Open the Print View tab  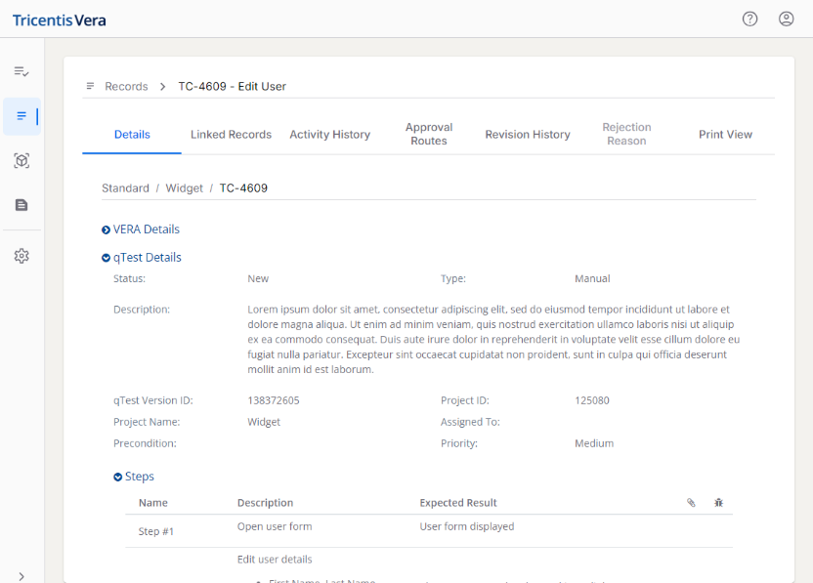pyautogui.click(x=725, y=135)
